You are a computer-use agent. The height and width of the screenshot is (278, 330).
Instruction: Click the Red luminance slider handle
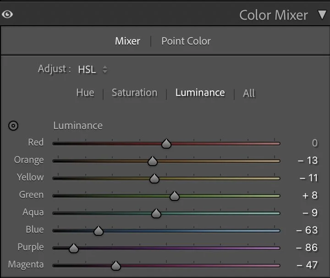(x=166, y=144)
